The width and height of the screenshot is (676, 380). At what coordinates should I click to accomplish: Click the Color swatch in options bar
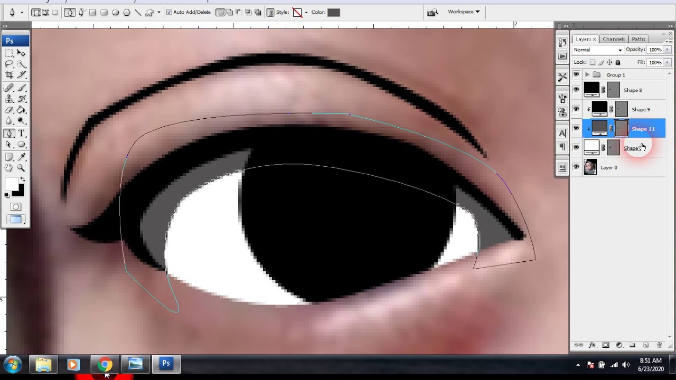(x=334, y=12)
